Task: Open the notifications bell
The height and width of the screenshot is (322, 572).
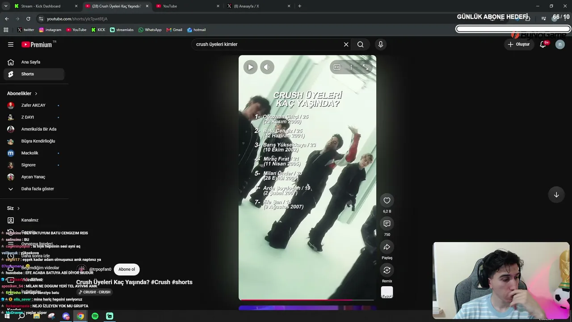Action: click(x=543, y=44)
